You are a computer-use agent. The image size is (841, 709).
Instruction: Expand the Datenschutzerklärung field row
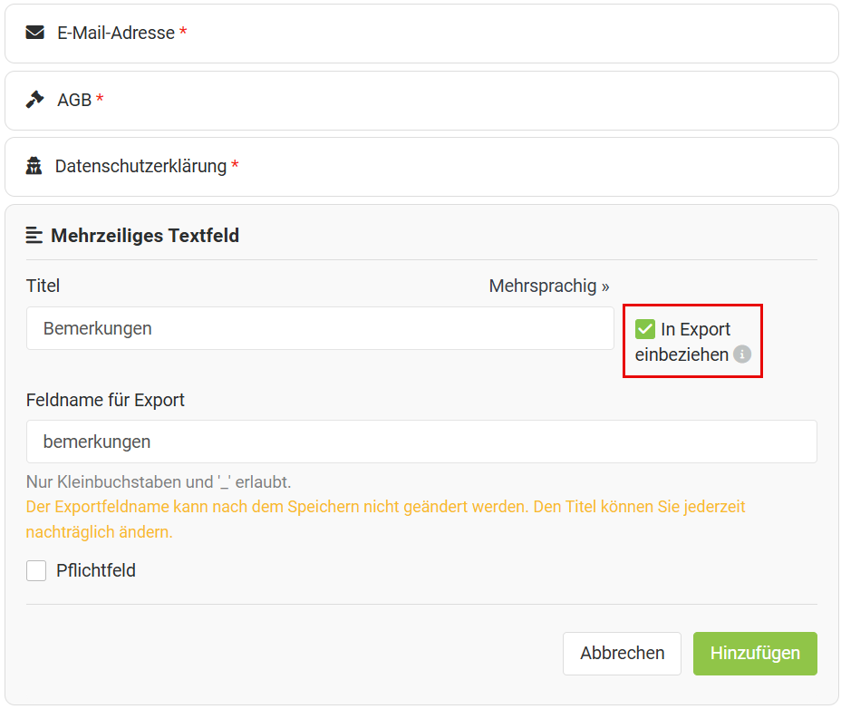coord(421,167)
